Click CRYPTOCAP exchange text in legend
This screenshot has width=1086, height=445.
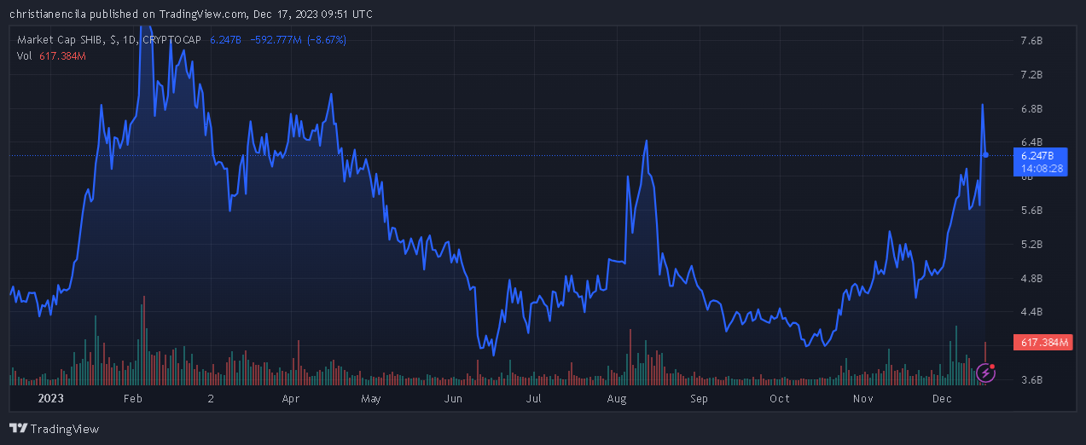click(171, 40)
